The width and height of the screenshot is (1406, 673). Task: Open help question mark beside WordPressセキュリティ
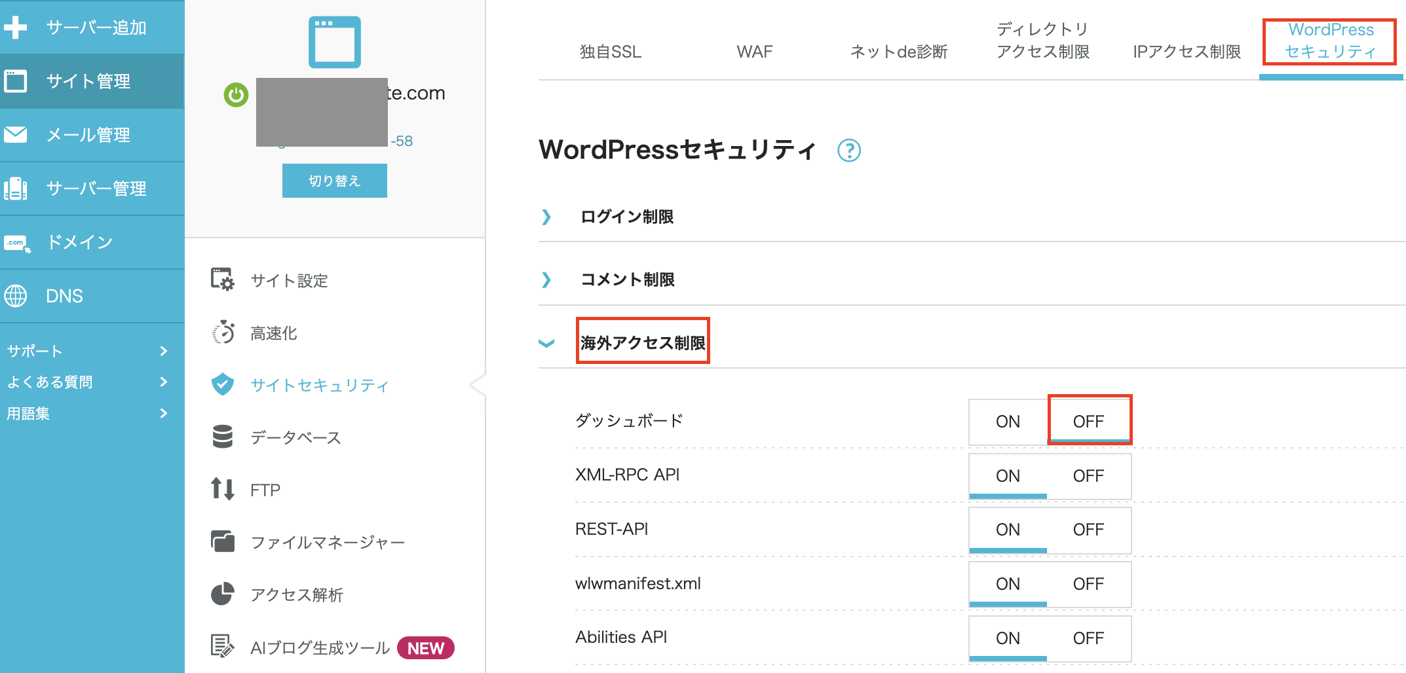click(849, 151)
